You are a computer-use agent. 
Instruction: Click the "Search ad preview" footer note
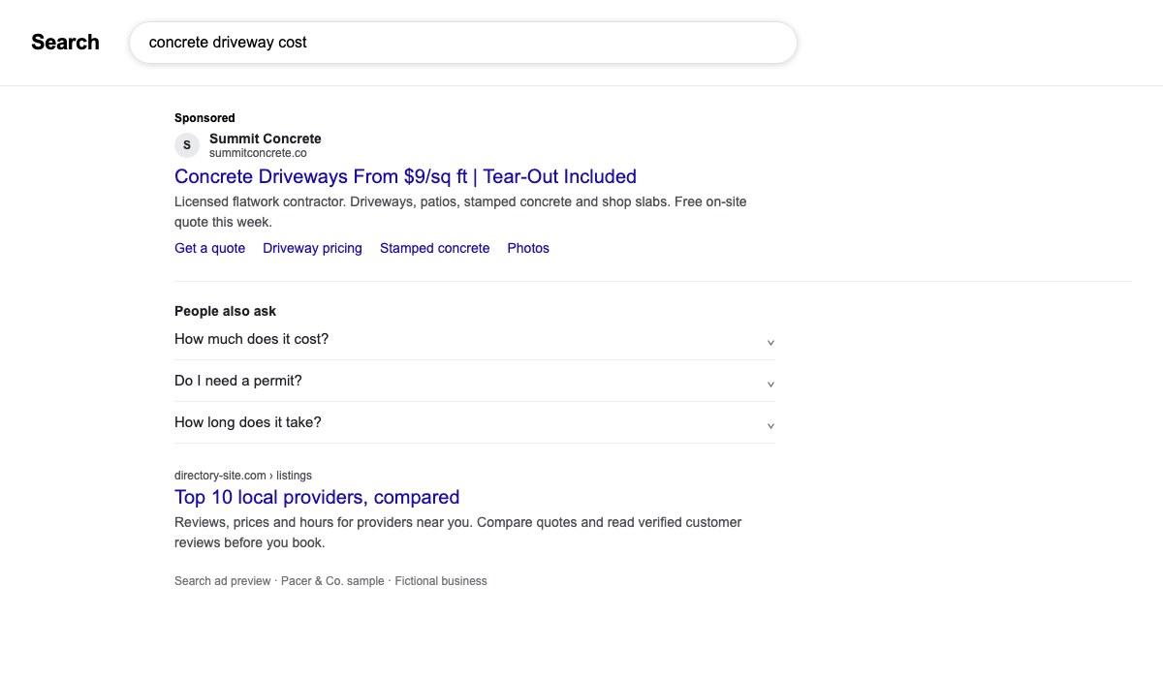(330, 581)
